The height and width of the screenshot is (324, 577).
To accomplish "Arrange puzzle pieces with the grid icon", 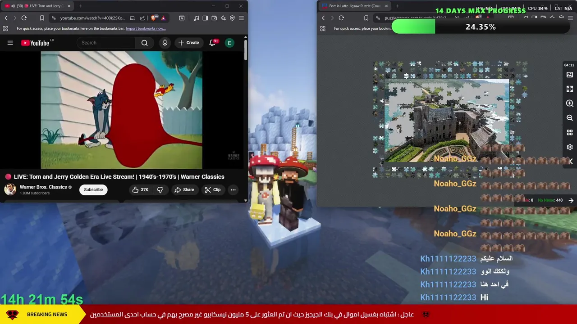I will [570, 133].
